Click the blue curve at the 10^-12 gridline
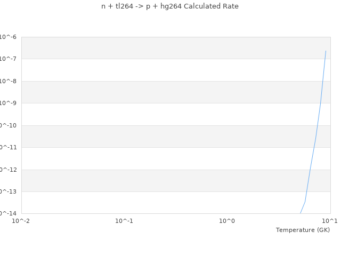341x256 pixels. coord(310,170)
